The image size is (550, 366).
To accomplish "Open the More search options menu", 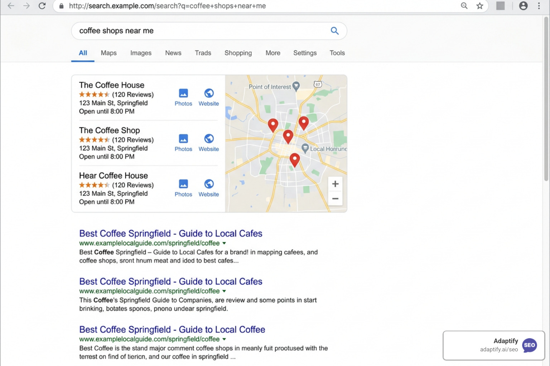I will [x=273, y=53].
